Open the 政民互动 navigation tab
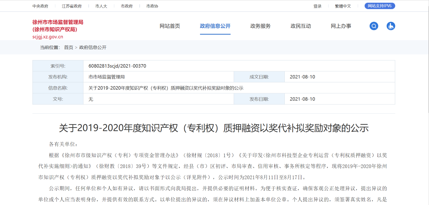The image size is (429, 205). tap(301, 26)
